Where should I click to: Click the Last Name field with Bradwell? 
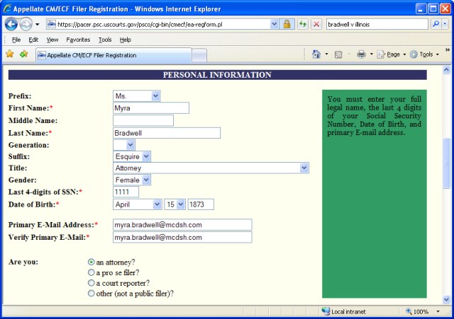(167, 133)
